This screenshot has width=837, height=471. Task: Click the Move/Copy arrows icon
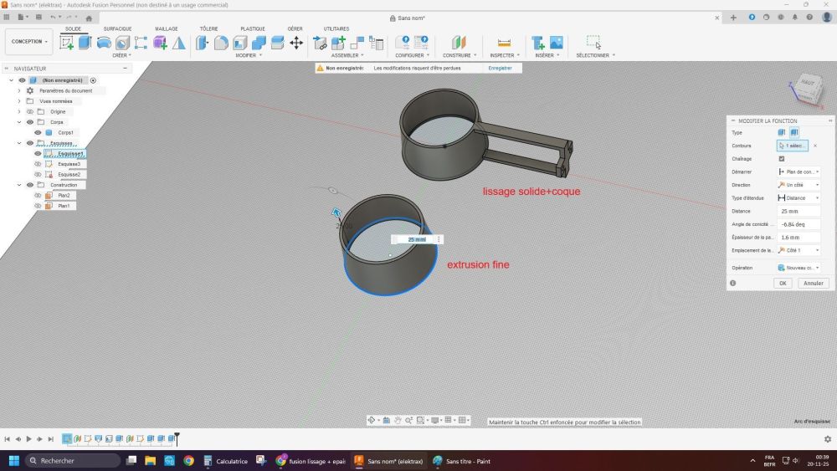295,43
